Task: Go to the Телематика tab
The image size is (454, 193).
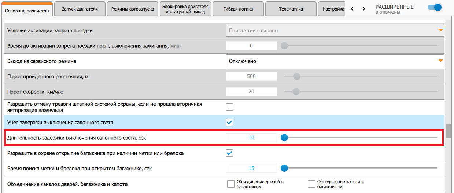Action: pos(291,9)
